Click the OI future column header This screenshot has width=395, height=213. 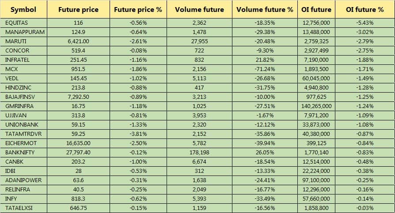316,9
